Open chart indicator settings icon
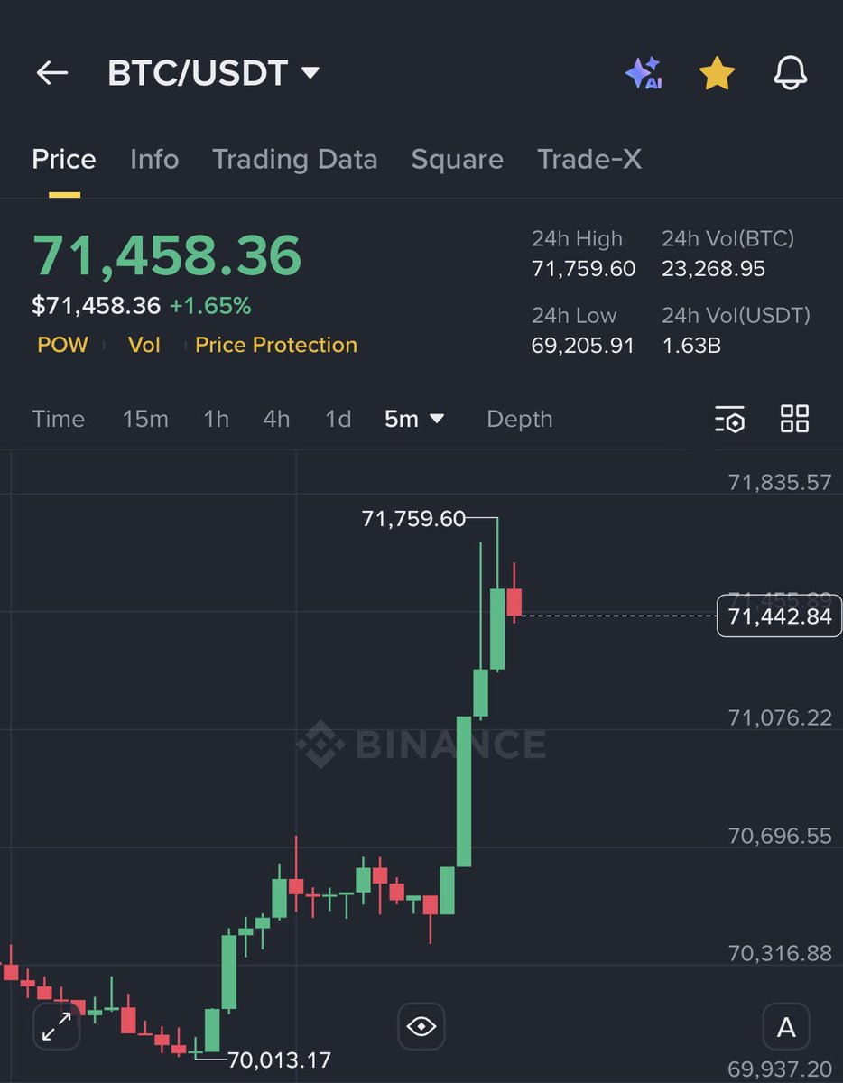 click(x=729, y=419)
